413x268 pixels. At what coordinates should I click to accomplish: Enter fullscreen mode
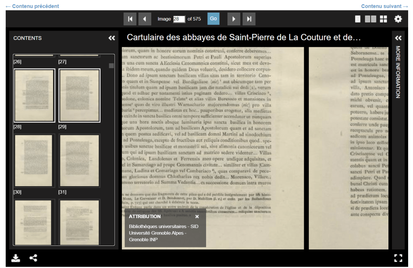coord(398,258)
